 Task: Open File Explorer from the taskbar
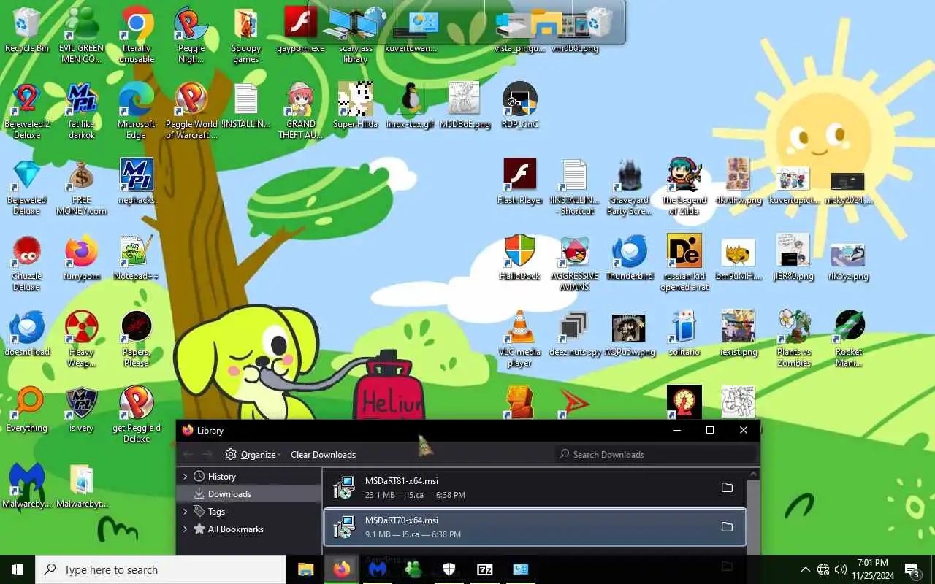(305, 569)
